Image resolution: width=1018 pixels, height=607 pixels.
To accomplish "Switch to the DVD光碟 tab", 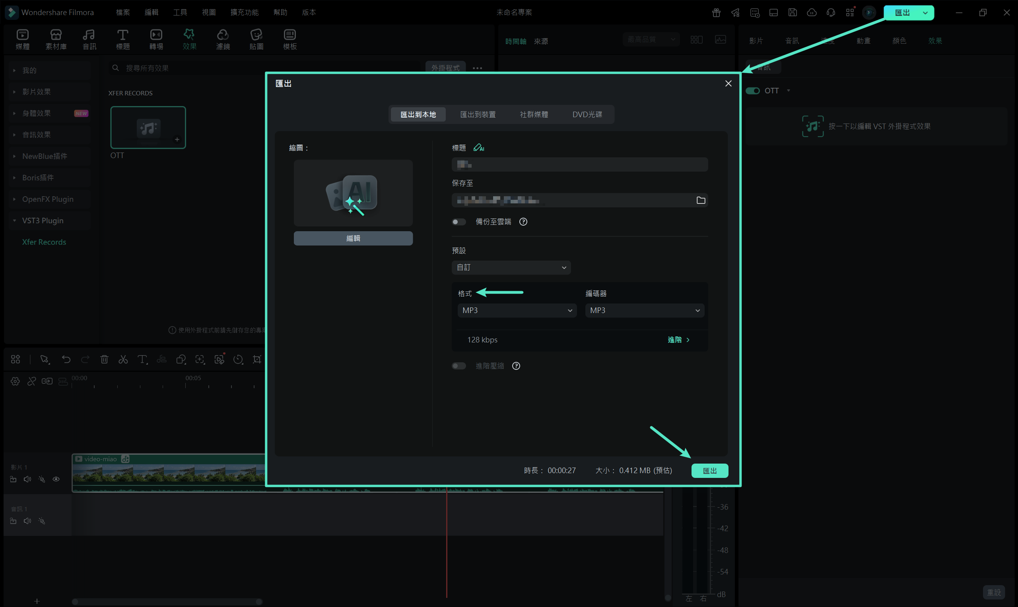I will click(x=587, y=114).
